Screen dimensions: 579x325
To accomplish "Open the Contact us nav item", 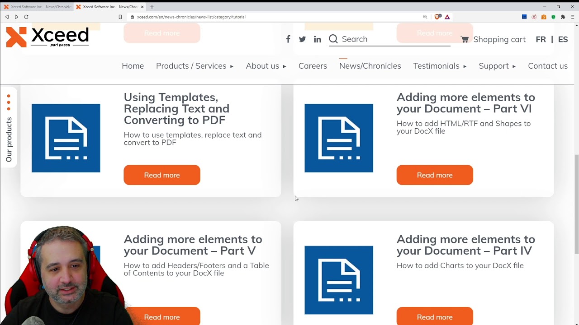I will pyautogui.click(x=548, y=66).
